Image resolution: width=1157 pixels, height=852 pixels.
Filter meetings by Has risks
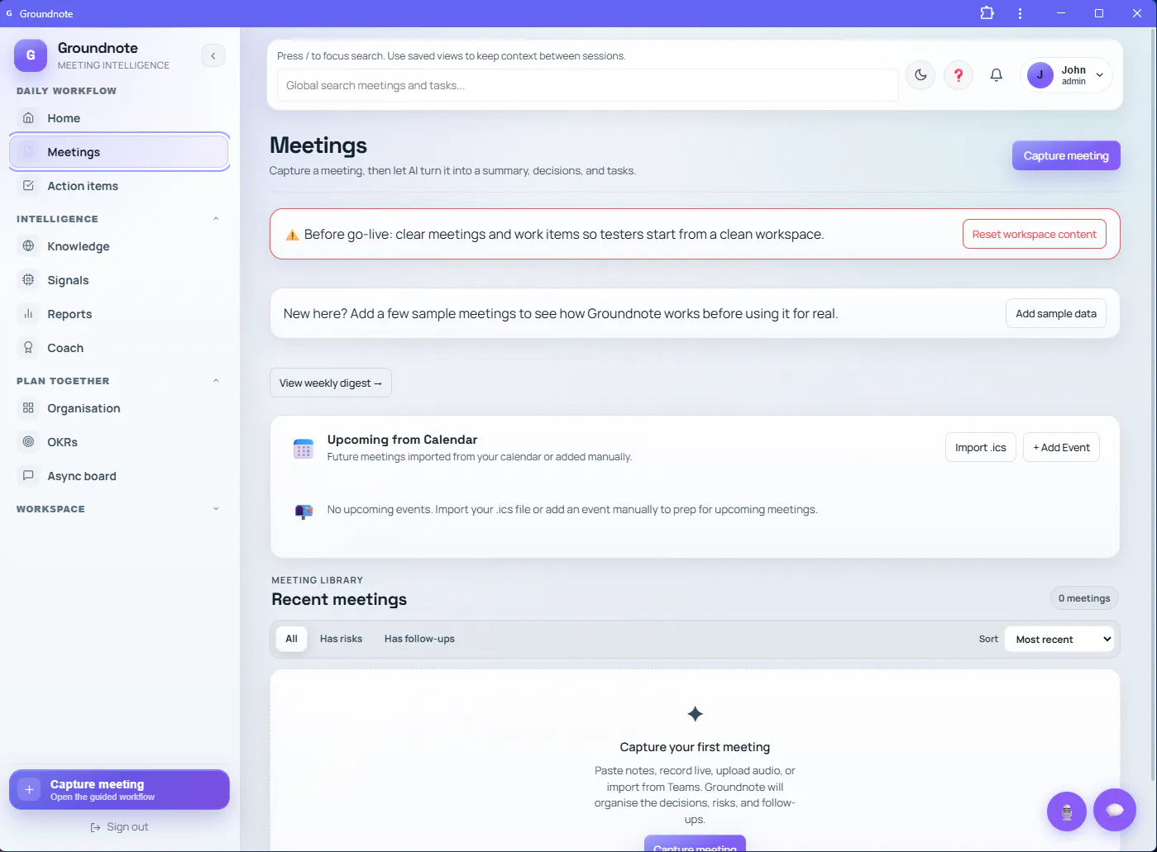(341, 639)
